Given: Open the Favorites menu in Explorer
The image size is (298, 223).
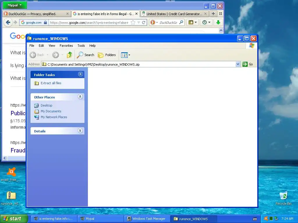Looking at the screenshot, I should (66, 46).
